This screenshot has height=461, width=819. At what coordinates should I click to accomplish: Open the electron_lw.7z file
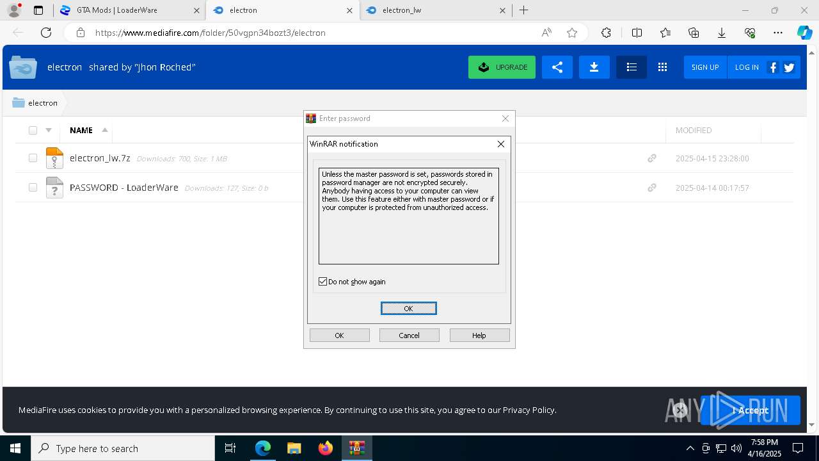click(100, 158)
